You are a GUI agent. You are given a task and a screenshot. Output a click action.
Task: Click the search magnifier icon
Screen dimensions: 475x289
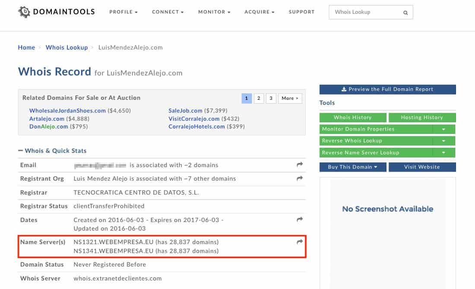click(405, 13)
